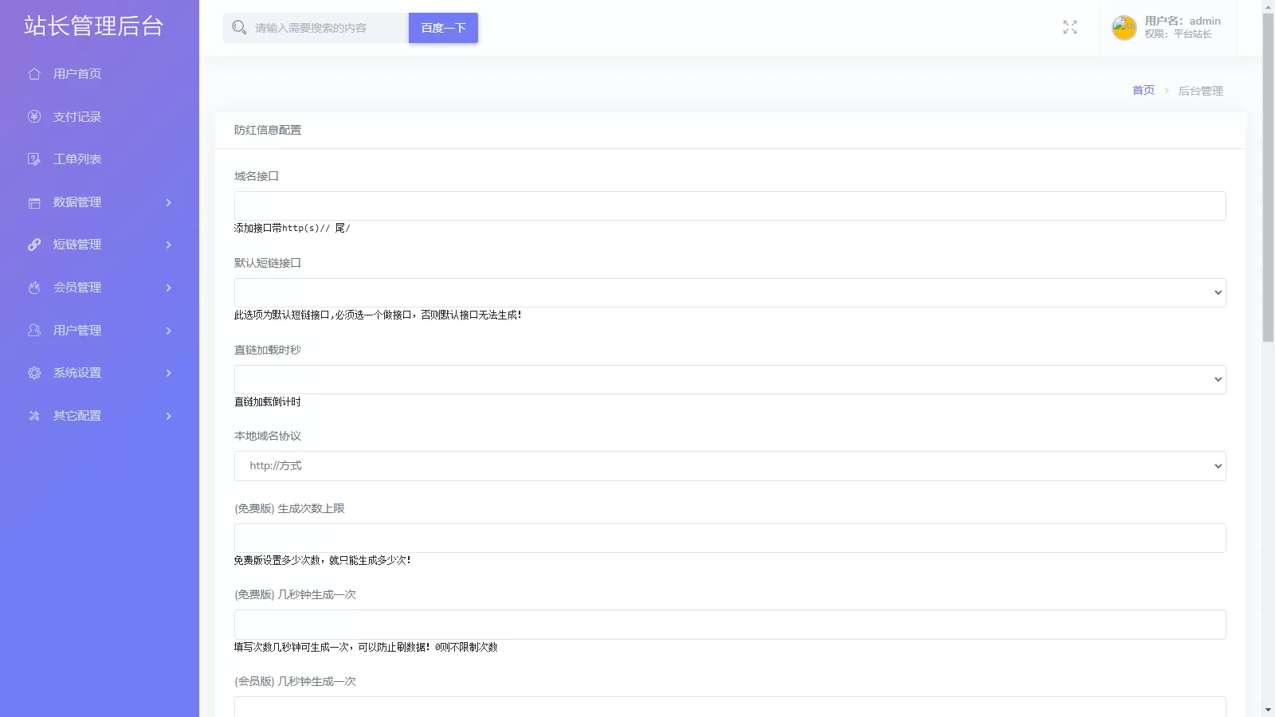Image resolution: width=1275 pixels, height=717 pixels.
Task: Open the 直链加载时秒 dropdown
Action: pyautogui.click(x=729, y=379)
